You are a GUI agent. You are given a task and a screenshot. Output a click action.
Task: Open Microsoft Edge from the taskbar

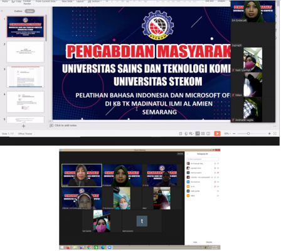pos(103,247)
